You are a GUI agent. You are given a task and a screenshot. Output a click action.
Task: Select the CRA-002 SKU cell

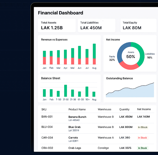[47, 148]
